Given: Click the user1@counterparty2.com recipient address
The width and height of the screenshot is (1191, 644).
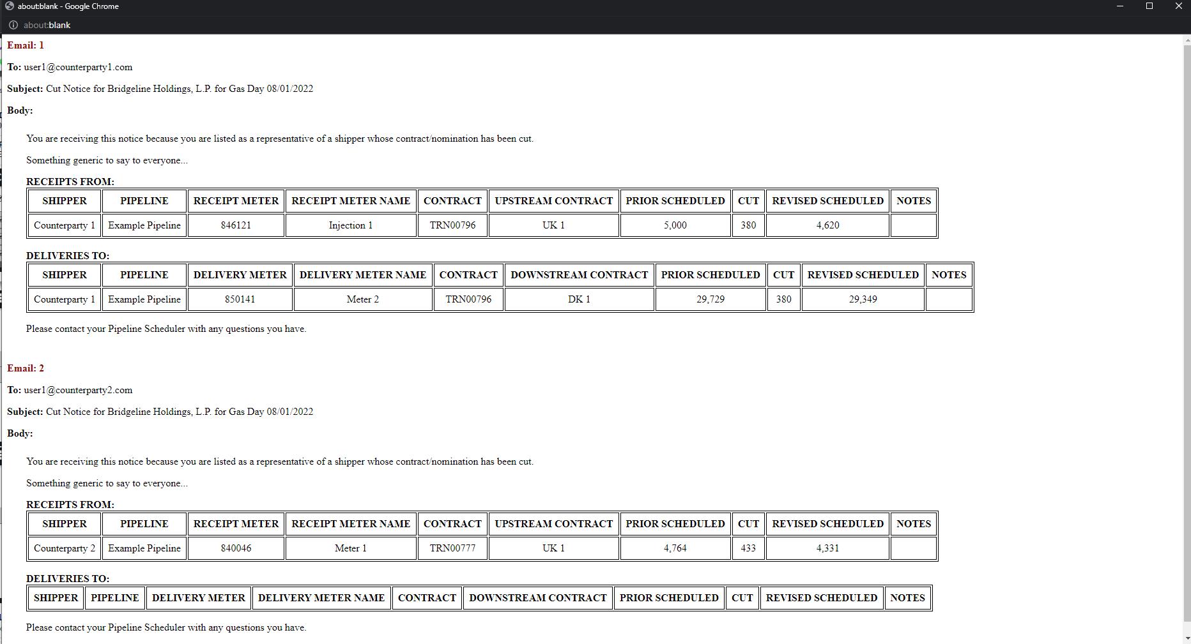Looking at the screenshot, I should [x=78, y=390].
